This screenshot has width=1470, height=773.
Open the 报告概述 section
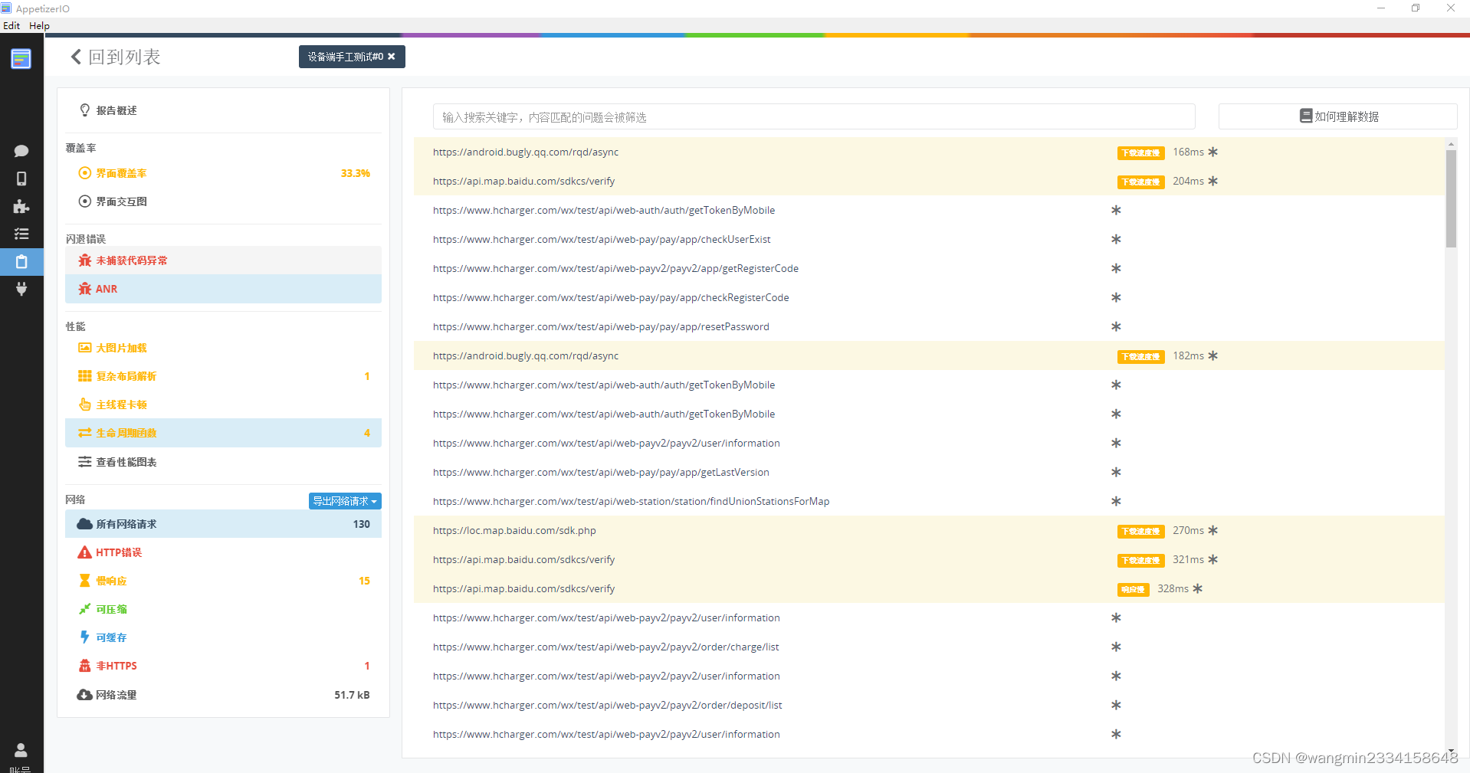(x=223, y=110)
